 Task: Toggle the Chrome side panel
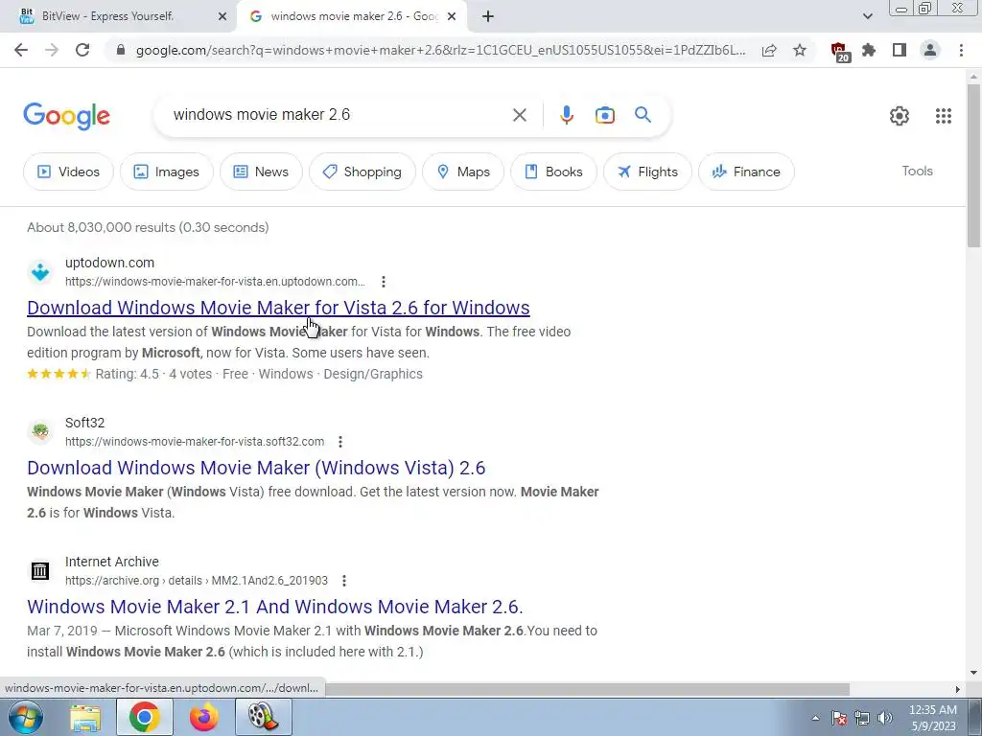click(900, 50)
